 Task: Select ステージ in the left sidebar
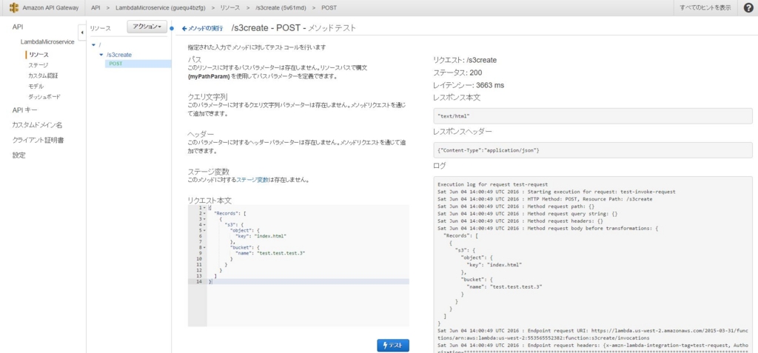(x=38, y=65)
